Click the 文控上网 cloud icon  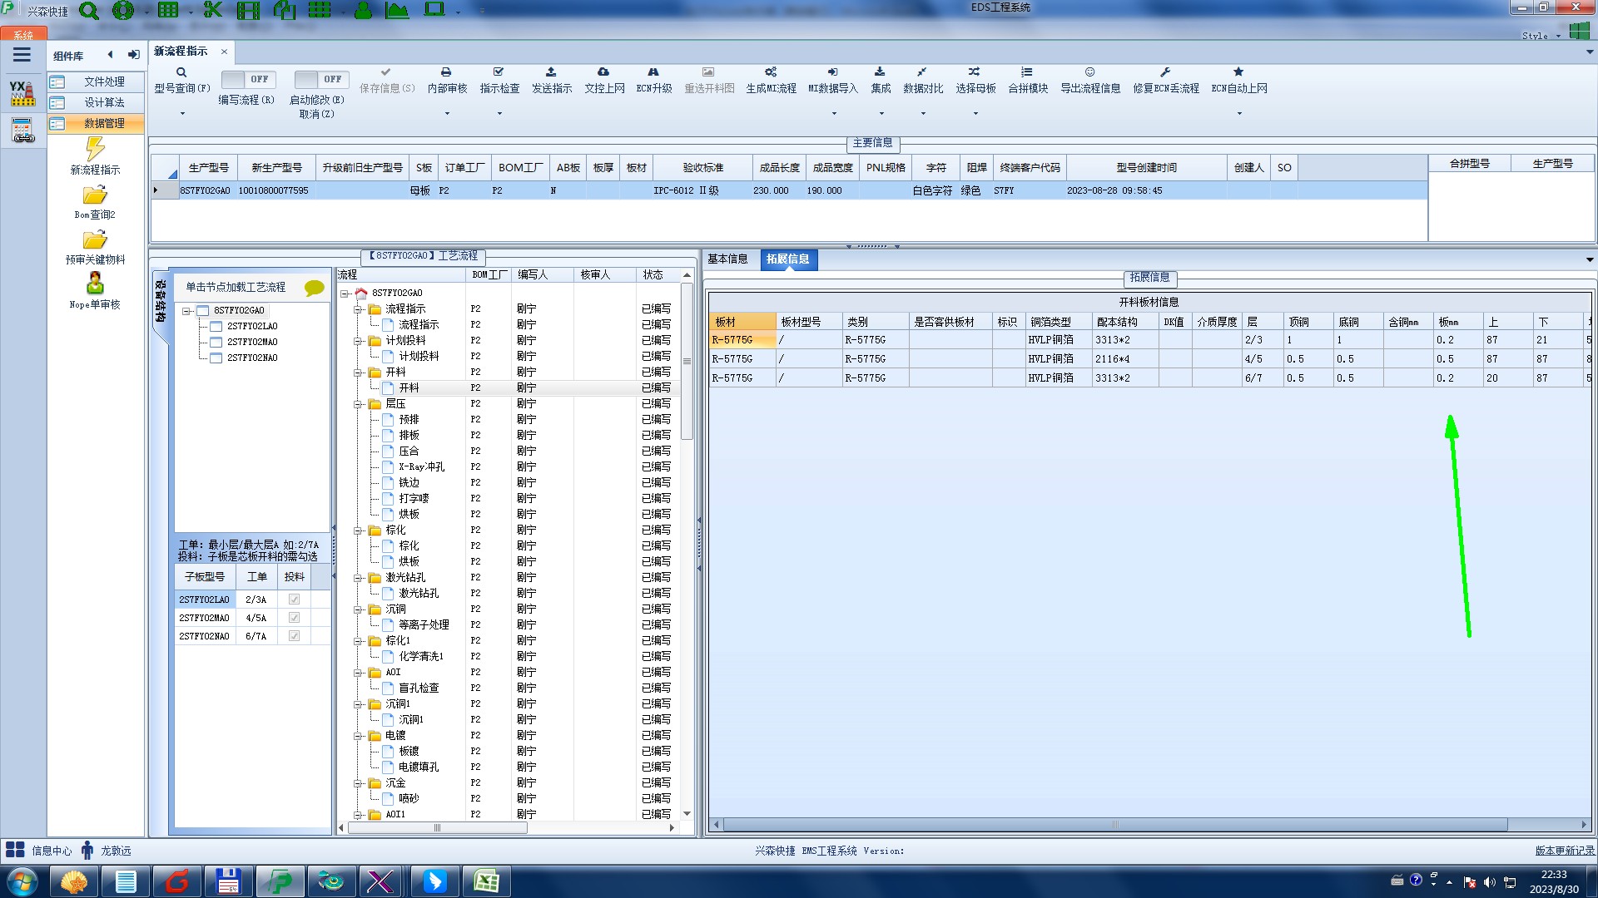click(603, 72)
